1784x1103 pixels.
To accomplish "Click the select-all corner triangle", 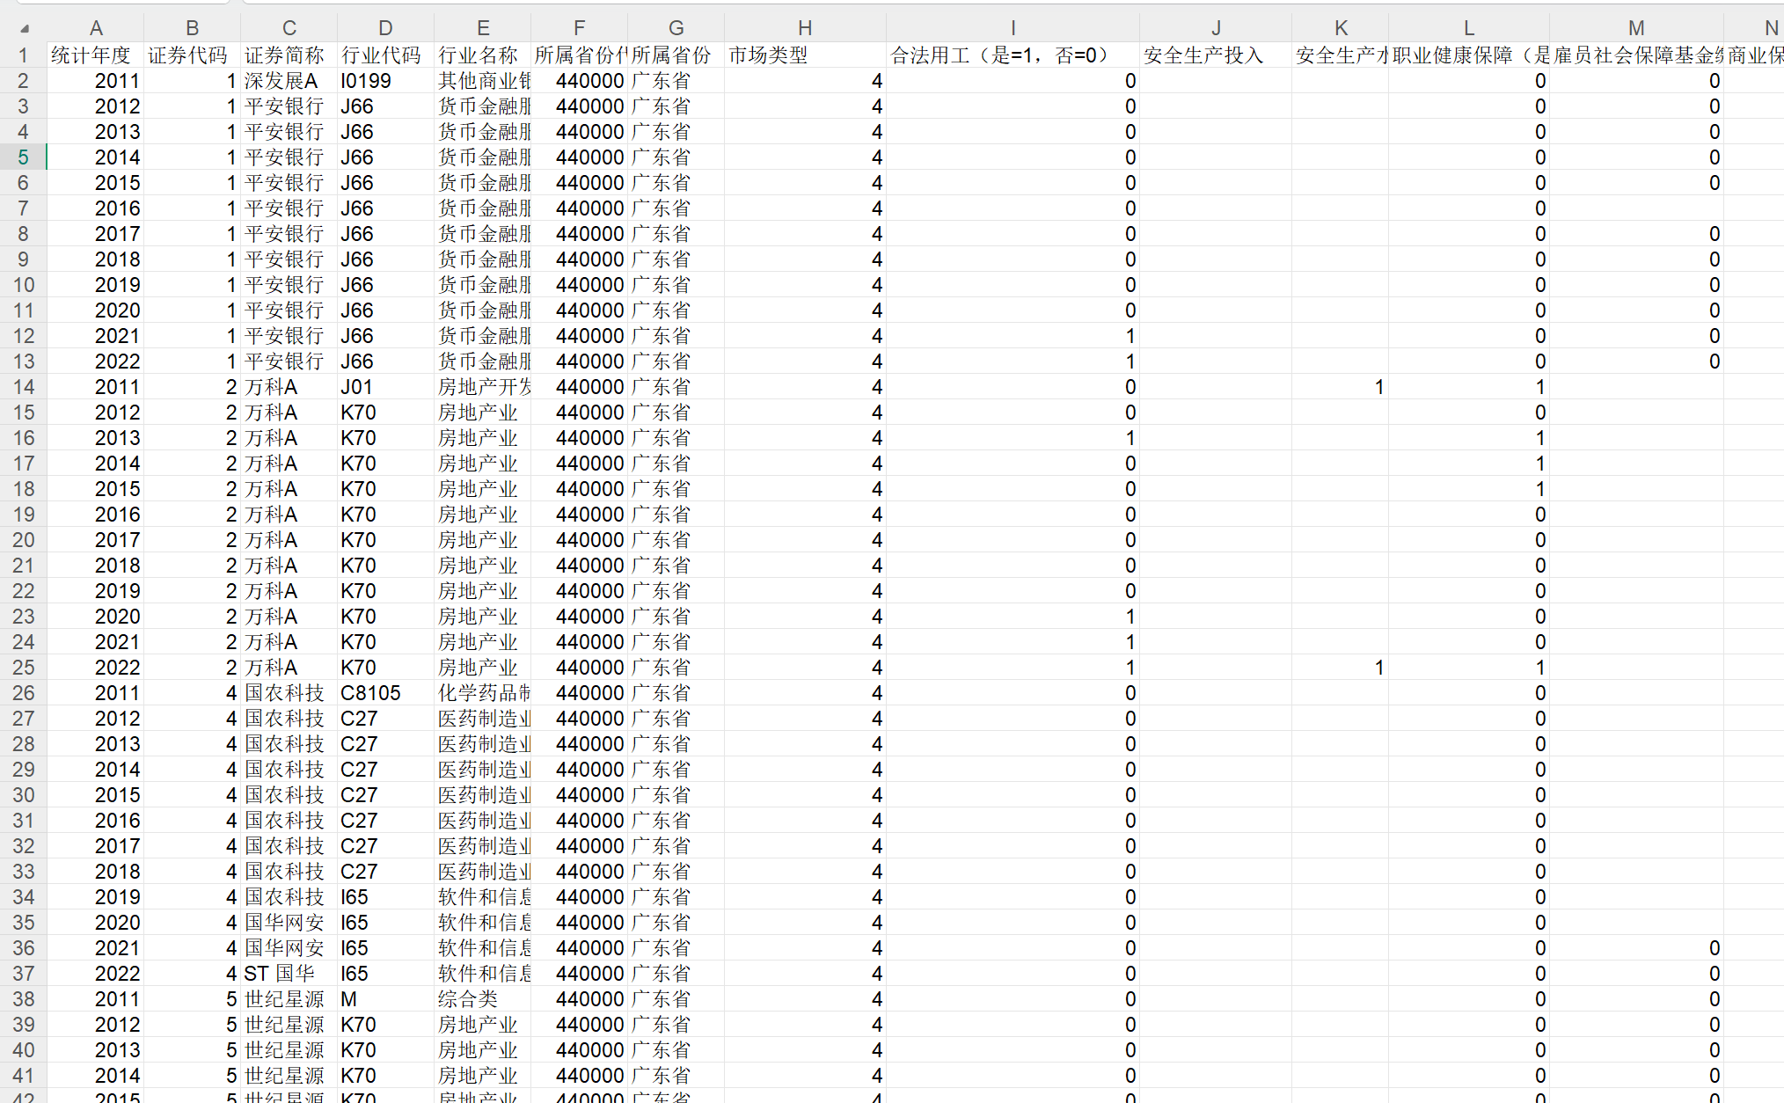I will (x=25, y=29).
